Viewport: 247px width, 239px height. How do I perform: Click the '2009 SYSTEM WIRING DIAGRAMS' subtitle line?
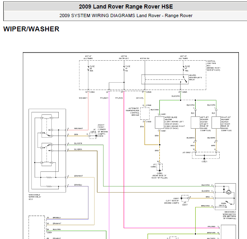point(126,15)
